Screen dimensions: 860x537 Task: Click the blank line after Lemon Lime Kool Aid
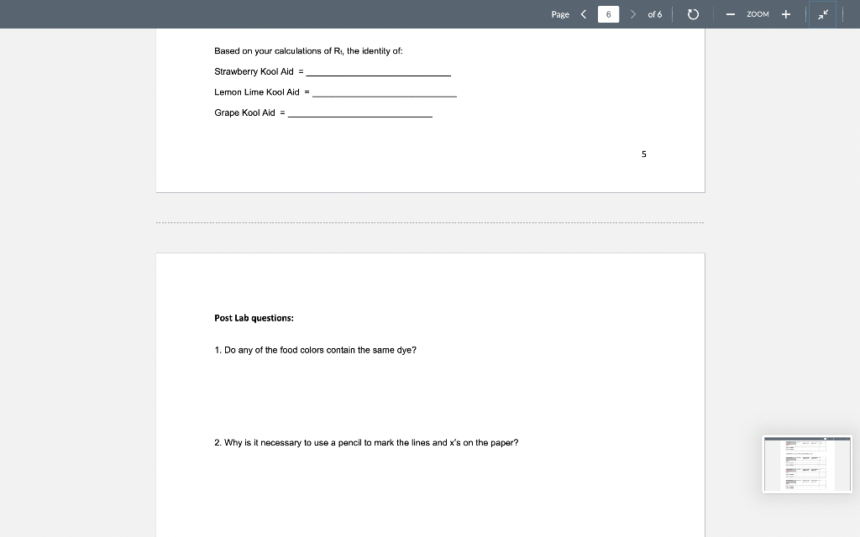(386, 93)
